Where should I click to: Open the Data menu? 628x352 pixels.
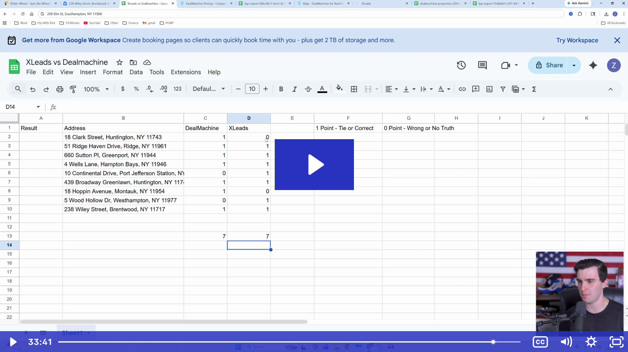point(136,72)
